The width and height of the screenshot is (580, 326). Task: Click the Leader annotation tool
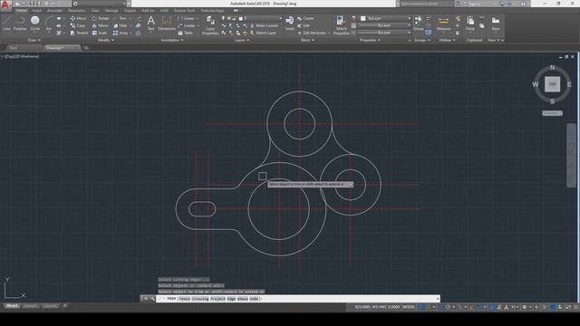[187, 25]
